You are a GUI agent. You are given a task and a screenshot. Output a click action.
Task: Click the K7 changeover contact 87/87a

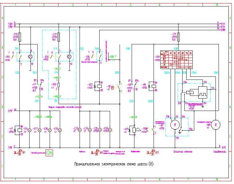click(40, 85)
